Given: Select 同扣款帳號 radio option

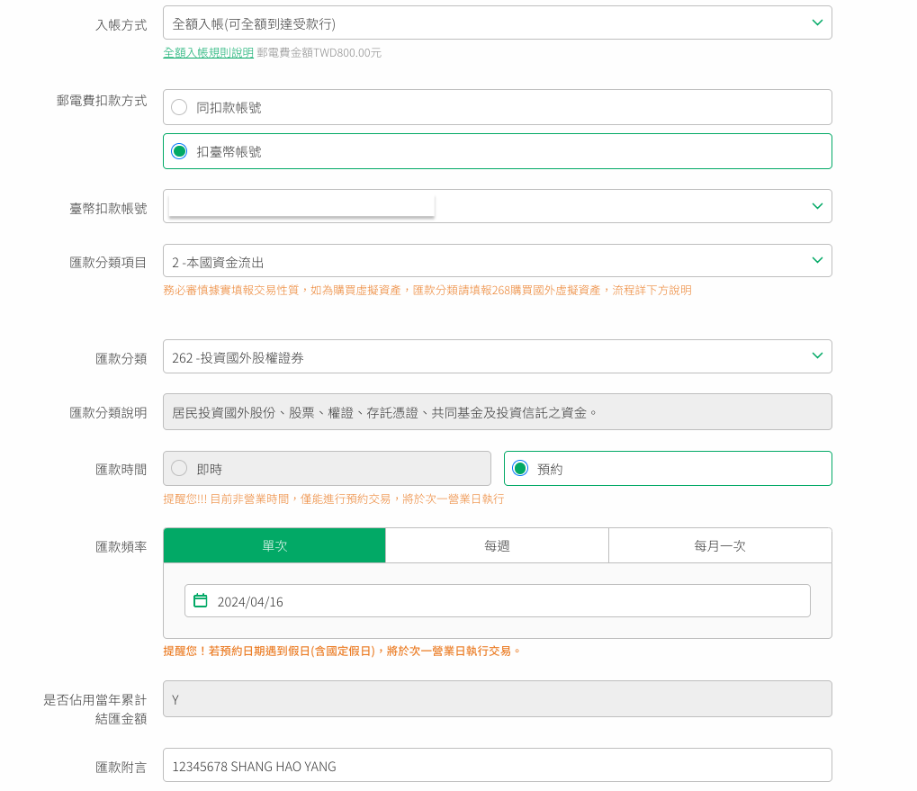Looking at the screenshot, I should [x=180, y=107].
